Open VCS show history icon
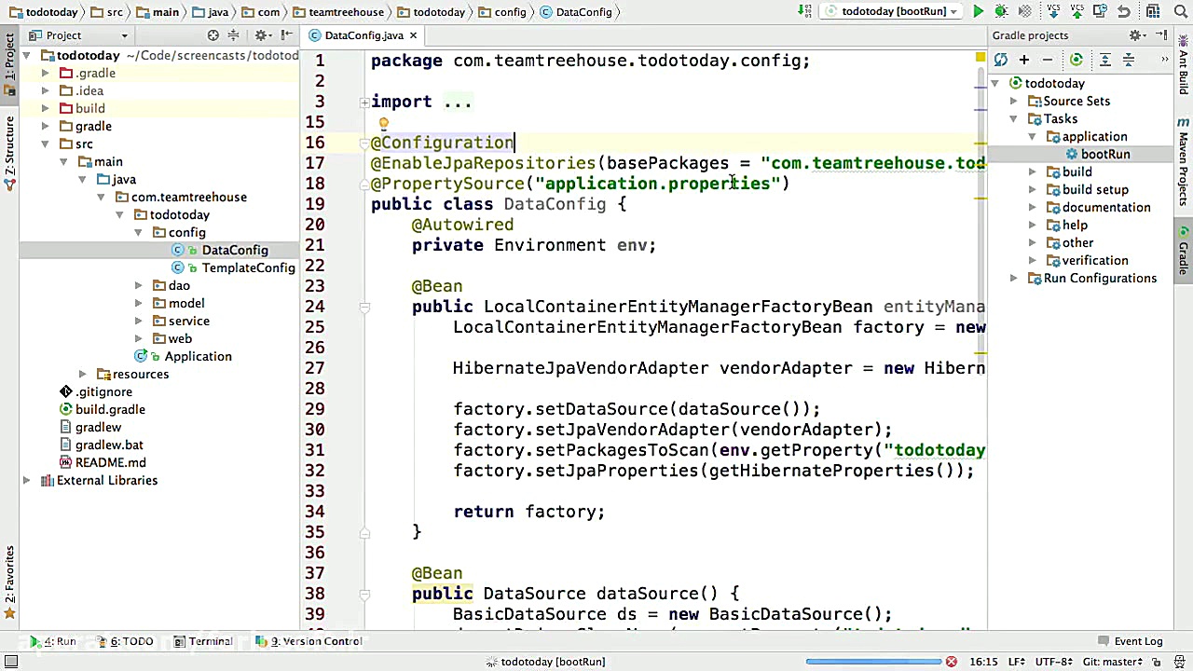The height and width of the screenshot is (671, 1193). pyautogui.click(x=1101, y=11)
